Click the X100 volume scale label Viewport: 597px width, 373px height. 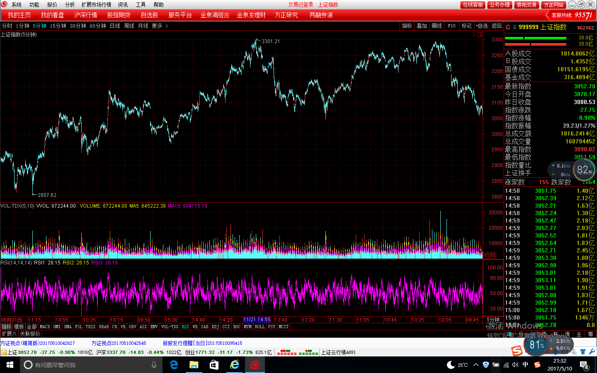pyautogui.click(x=490, y=255)
